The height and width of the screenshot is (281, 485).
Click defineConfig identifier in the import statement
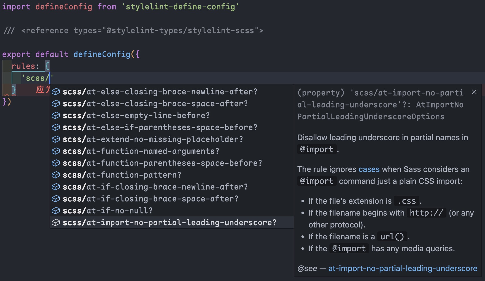(64, 7)
